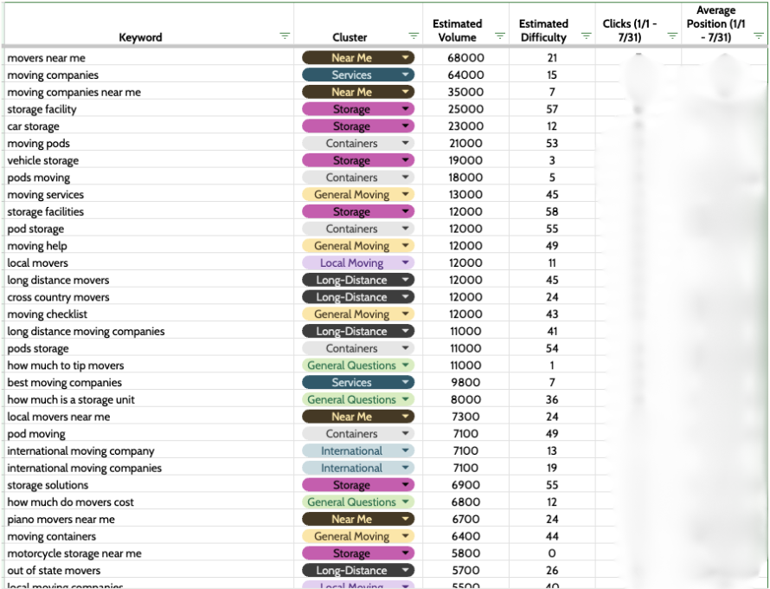Open General Questions dropdown for how much to tip movers

tap(405, 366)
